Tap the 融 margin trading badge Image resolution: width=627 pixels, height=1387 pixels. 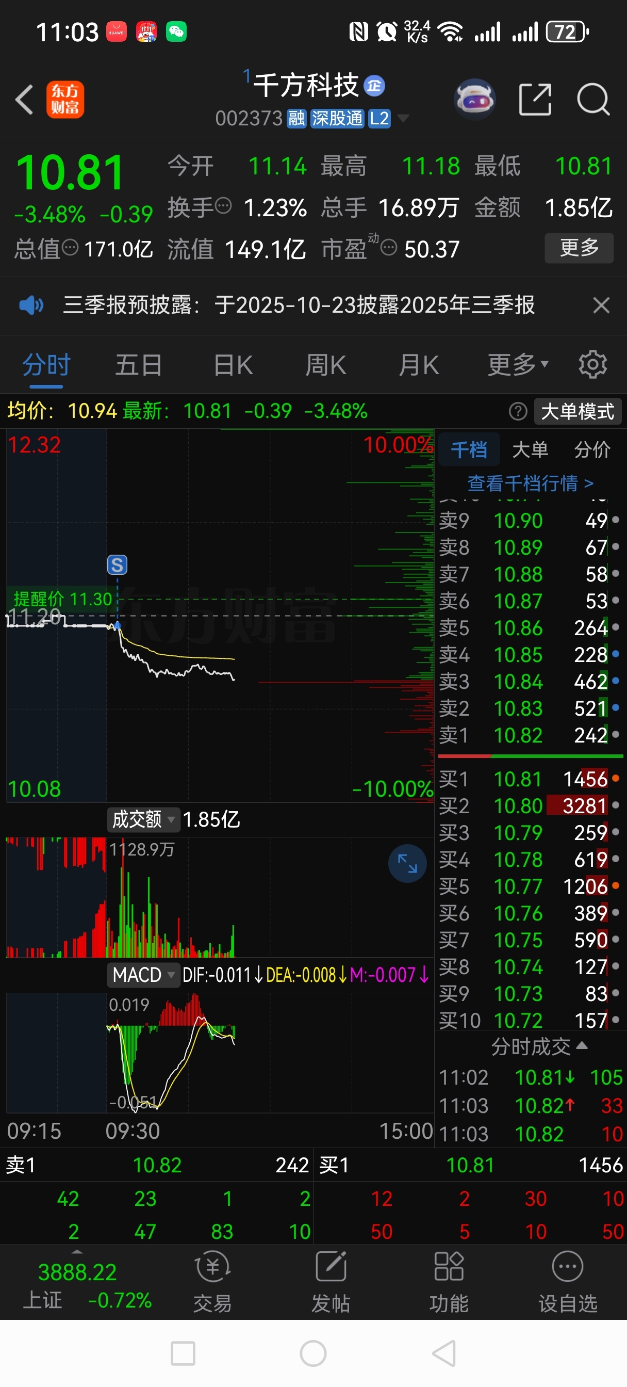click(x=296, y=119)
